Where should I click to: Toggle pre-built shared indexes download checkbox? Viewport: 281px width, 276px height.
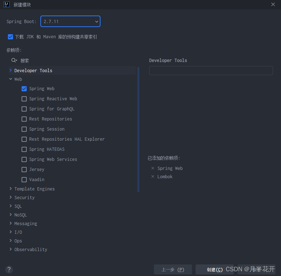[x=10, y=37]
